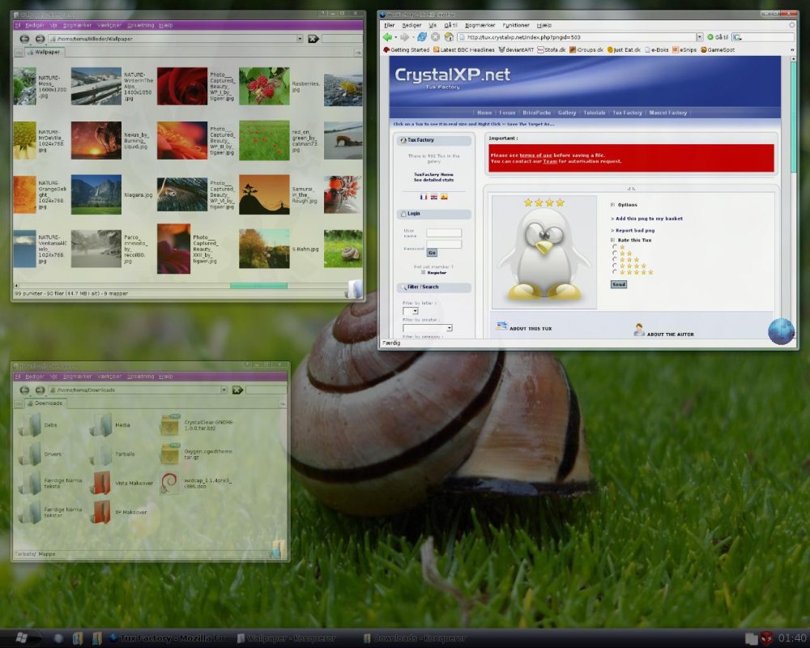This screenshot has height=648, width=810.
Task: Click the Wallpaper window horizontal scrollbar thumb
Action: [259, 286]
